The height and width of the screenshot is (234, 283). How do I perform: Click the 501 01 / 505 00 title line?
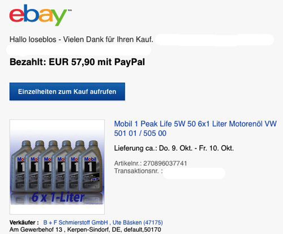pos(140,133)
